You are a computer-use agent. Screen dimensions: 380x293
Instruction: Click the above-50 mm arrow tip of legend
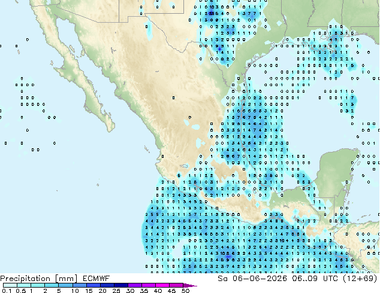[190, 285]
